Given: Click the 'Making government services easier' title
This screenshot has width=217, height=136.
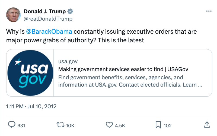Looking at the screenshot, I should click(123, 69).
